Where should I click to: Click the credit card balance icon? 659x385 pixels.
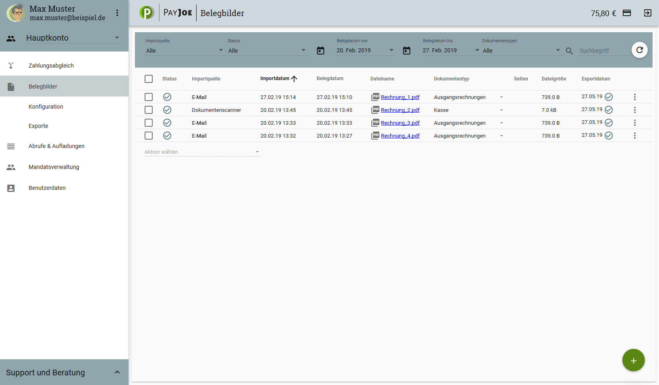tap(627, 13)
